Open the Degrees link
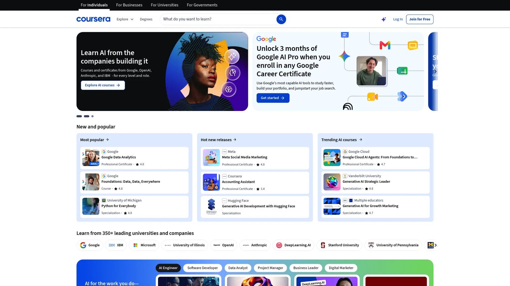The height and width of the screenshot is (286, 510). (x=146, y=19)
